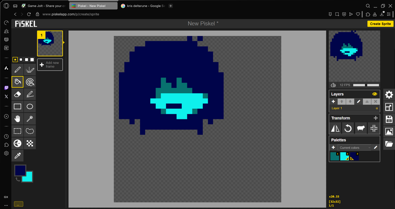Toggle the layers preview eye icon
The width and height of the screenshot is (395, 209).
point(375,94)
